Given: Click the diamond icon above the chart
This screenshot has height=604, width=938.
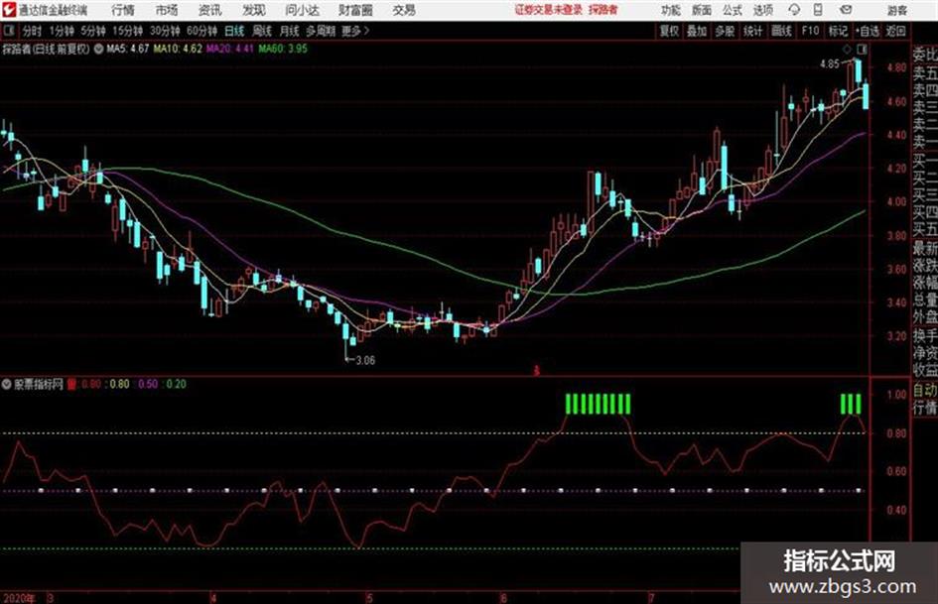Looking at the screenshot, I should pyautogui.click(x=847, y=49).
